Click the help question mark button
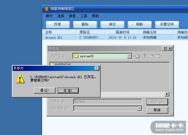 click(165, 49)
